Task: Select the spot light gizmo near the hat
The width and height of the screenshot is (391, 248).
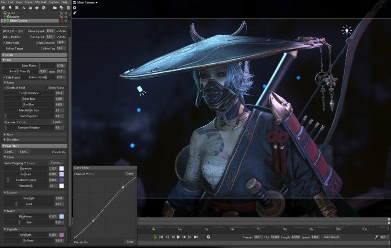Action: [x=141, y=91]
